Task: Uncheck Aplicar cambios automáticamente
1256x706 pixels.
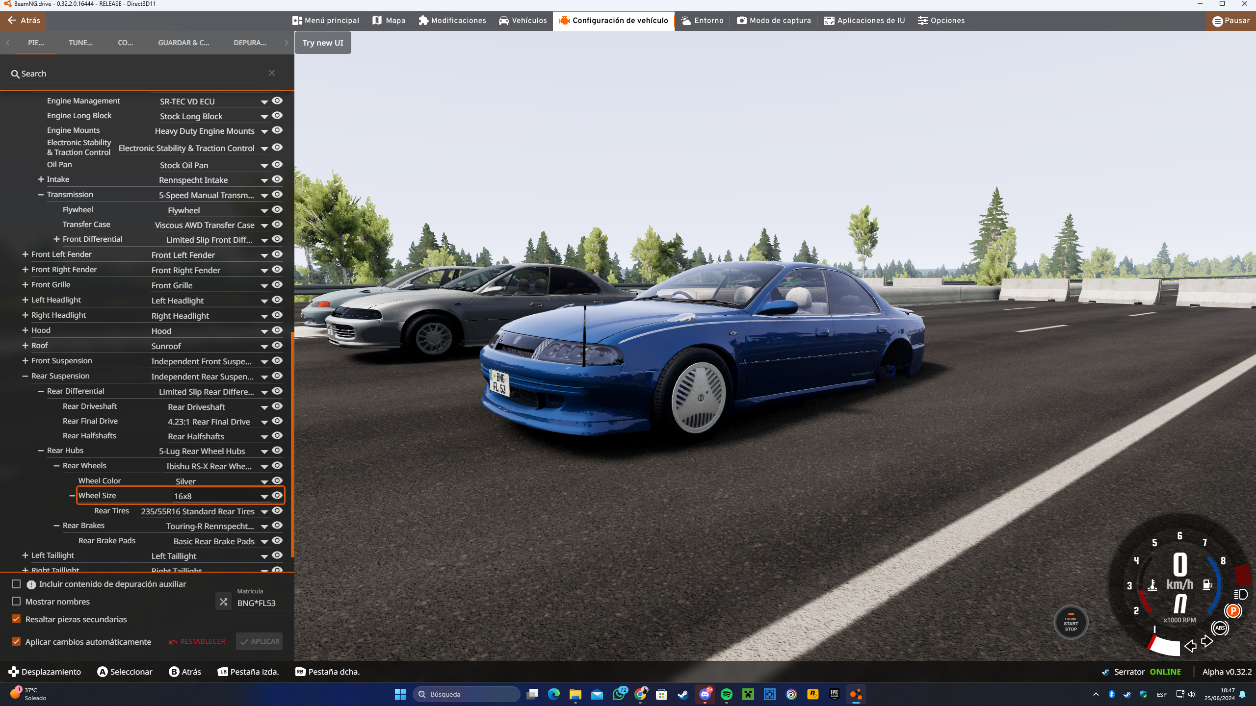Action: 16,641
